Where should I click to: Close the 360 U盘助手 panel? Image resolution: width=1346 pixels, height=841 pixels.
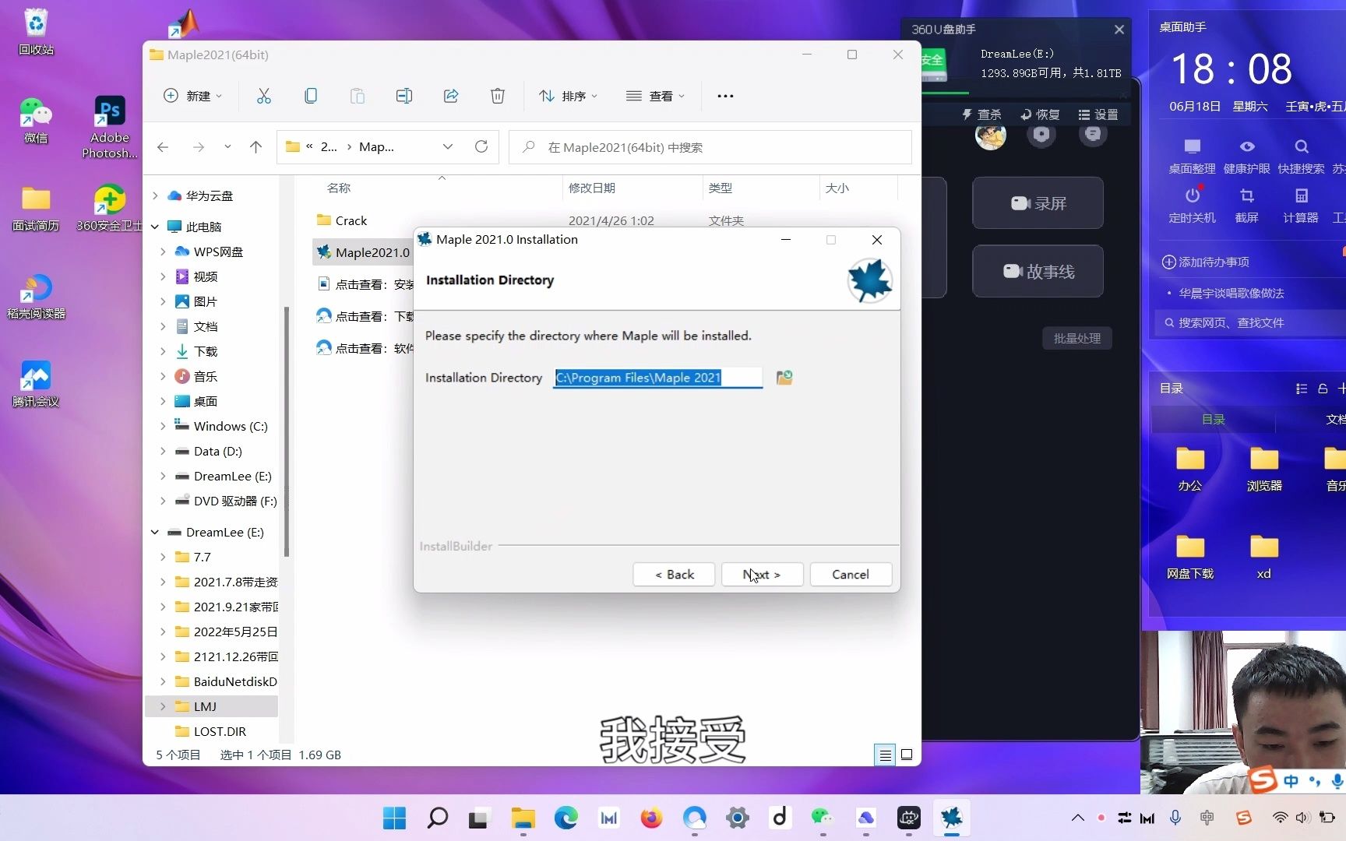point(1119,30)
